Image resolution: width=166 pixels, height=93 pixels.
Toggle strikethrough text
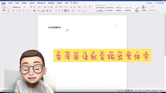click(24, 11)
